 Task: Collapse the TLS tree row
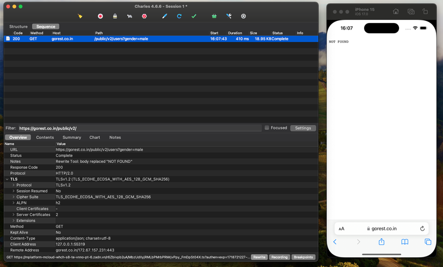pyautogui.click(x=7, y=179)
